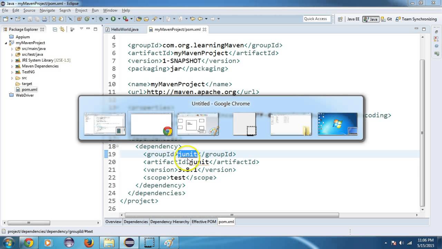The height and width of the screenshot is (249, 442).
Task: Click the Open Task folder icon
Action: point(146,19)
